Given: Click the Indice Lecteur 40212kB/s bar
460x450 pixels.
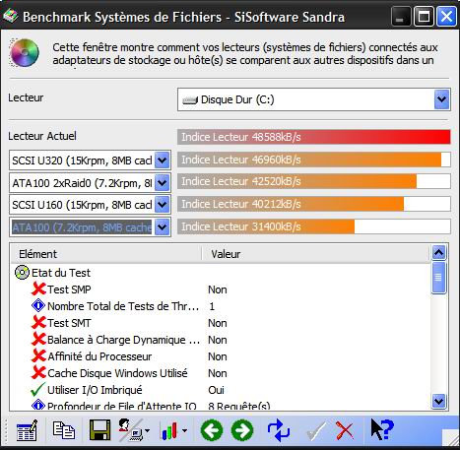Looking at the screenshot, I should point(314,204).
